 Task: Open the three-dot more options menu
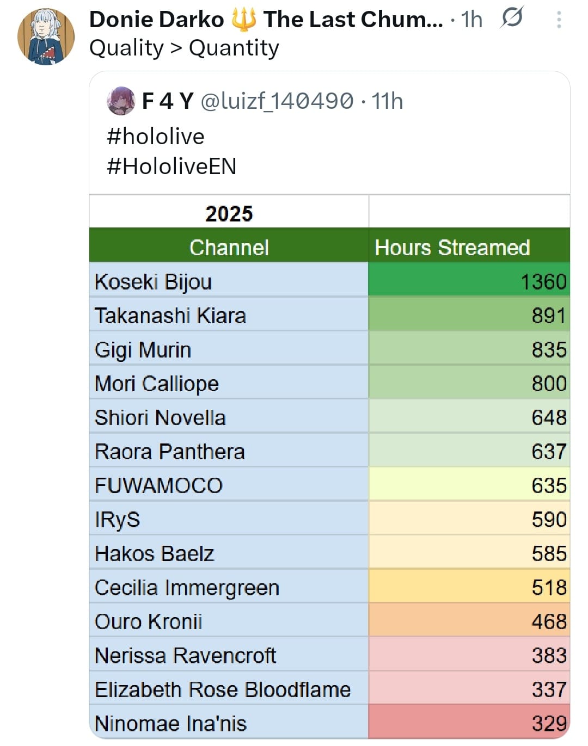pyautogui.click(x=559, y=20)
